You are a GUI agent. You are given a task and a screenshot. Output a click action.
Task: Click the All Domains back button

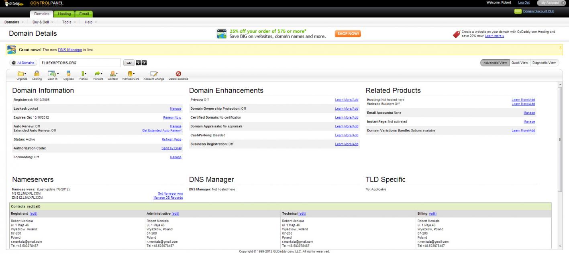23,63
